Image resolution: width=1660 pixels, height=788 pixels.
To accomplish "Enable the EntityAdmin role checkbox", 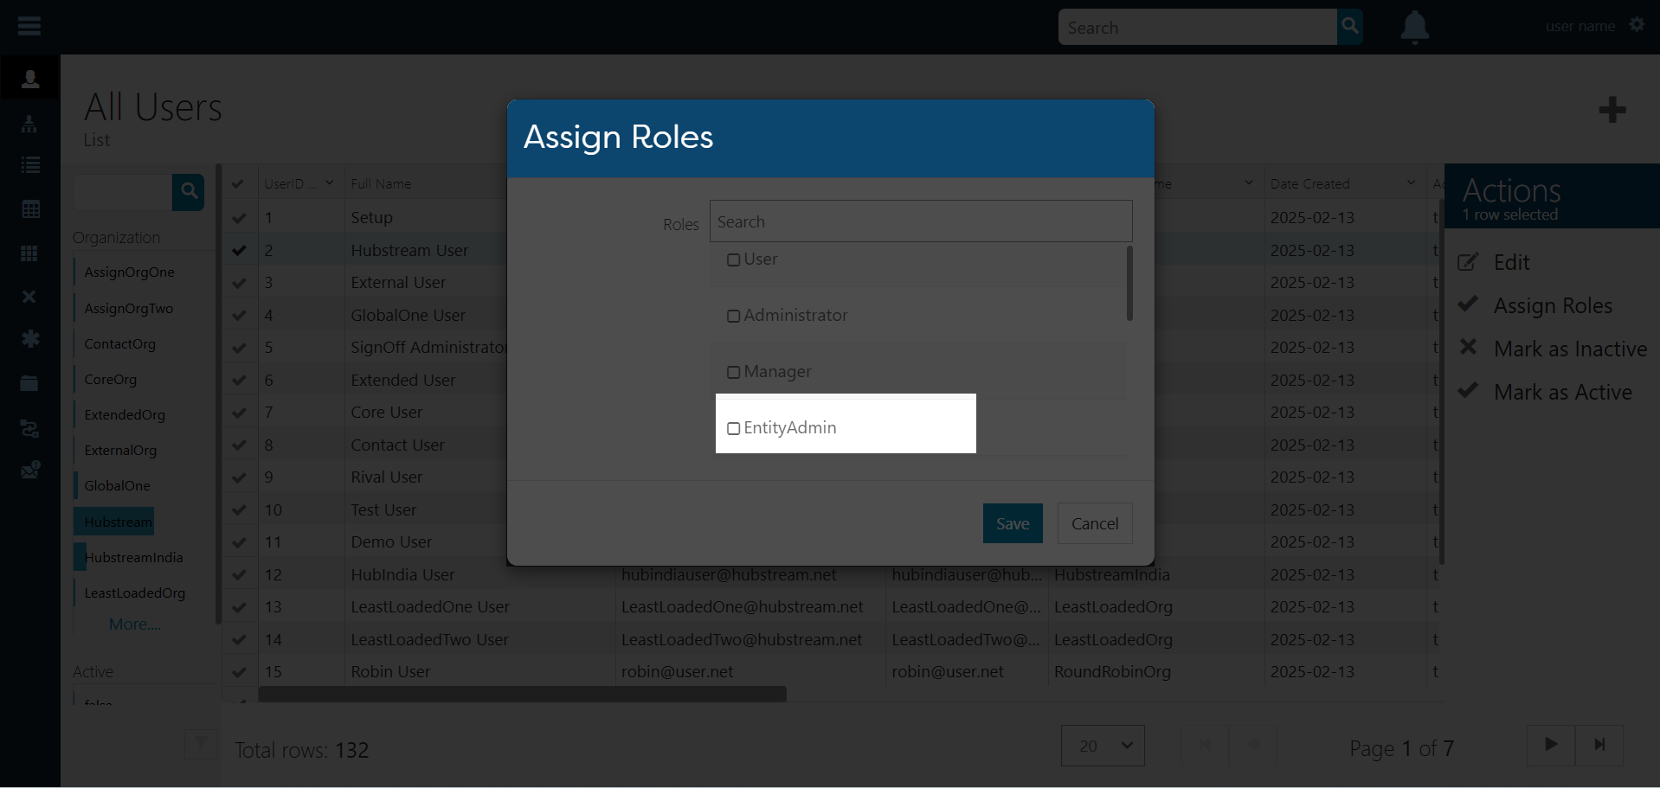I will click(733, 427).
